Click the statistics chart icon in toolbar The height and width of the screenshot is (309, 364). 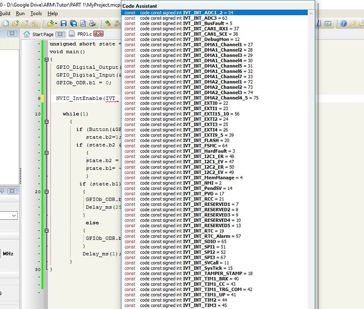click(x=328, y=24)
